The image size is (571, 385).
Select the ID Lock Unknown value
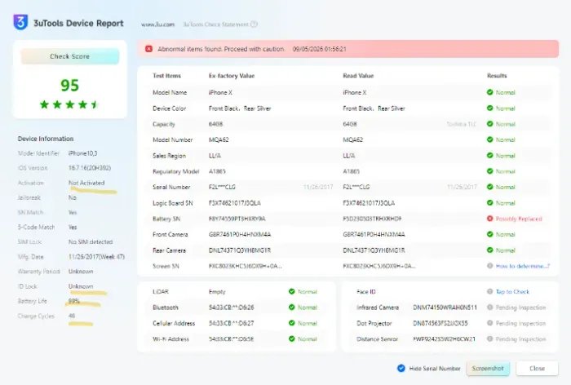81,286
